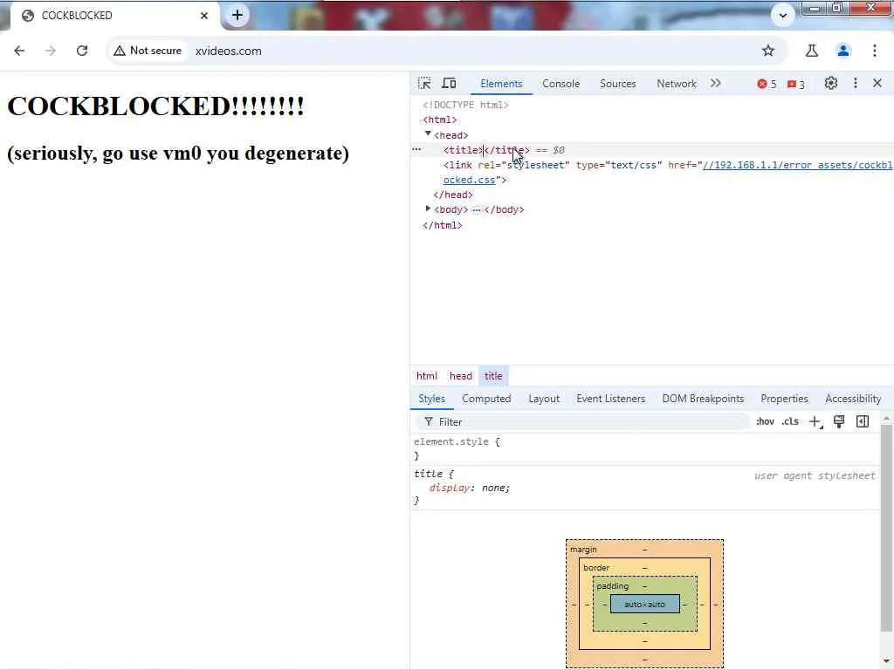The width and height of the screenshot is (894, 670).
Task: Switch to the Elements tab
Action: pyautogui.click(x=501, y=84)
